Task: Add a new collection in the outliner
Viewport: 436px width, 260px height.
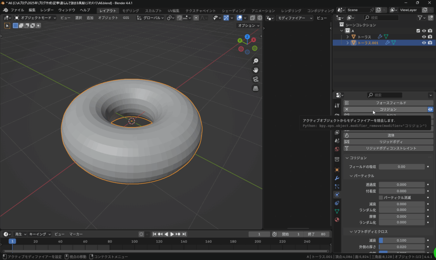Action: (x=431, y=18)
